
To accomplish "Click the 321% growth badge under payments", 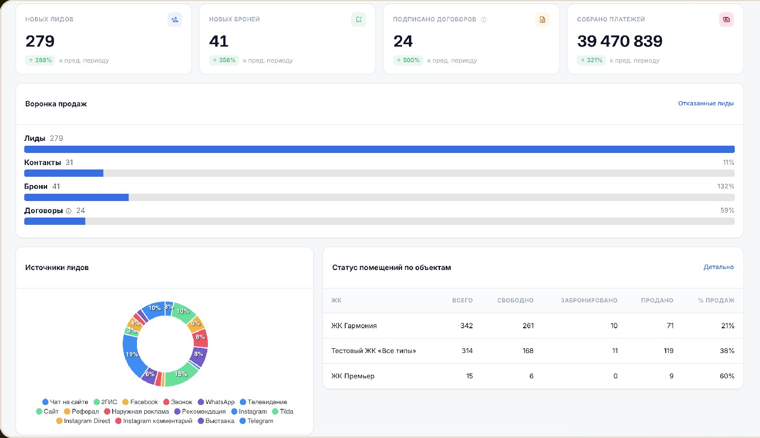I will (591, 61).
